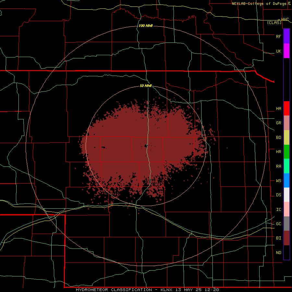Click the radar site at echo center
This screenshot has height=292, width=292.
pos(147,146)
